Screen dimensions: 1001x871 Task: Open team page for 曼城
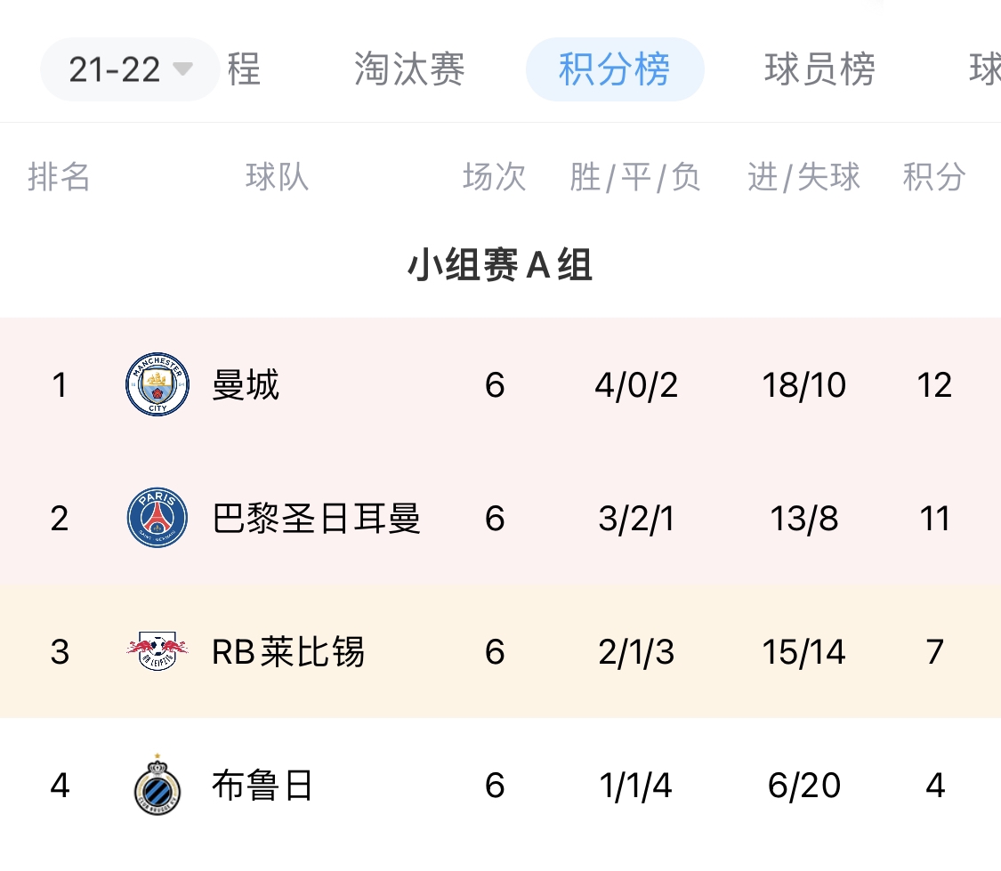[x=246, y=384]
